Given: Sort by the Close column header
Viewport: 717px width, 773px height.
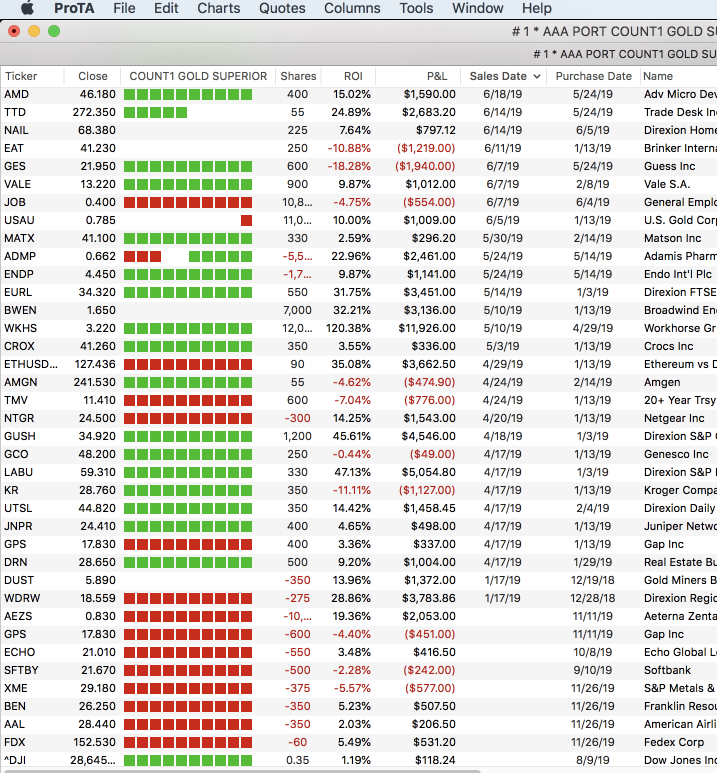Looking at the screenshot, I should coord(93,76).
